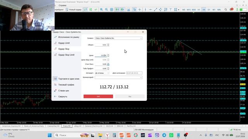
Task: Open the Комментарий combo box
Action: click(x=119, y=77)
